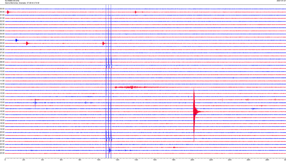The image size is (286, 161).
Task: Select the 04:30 time label
Action: click(x=2, y=37)
